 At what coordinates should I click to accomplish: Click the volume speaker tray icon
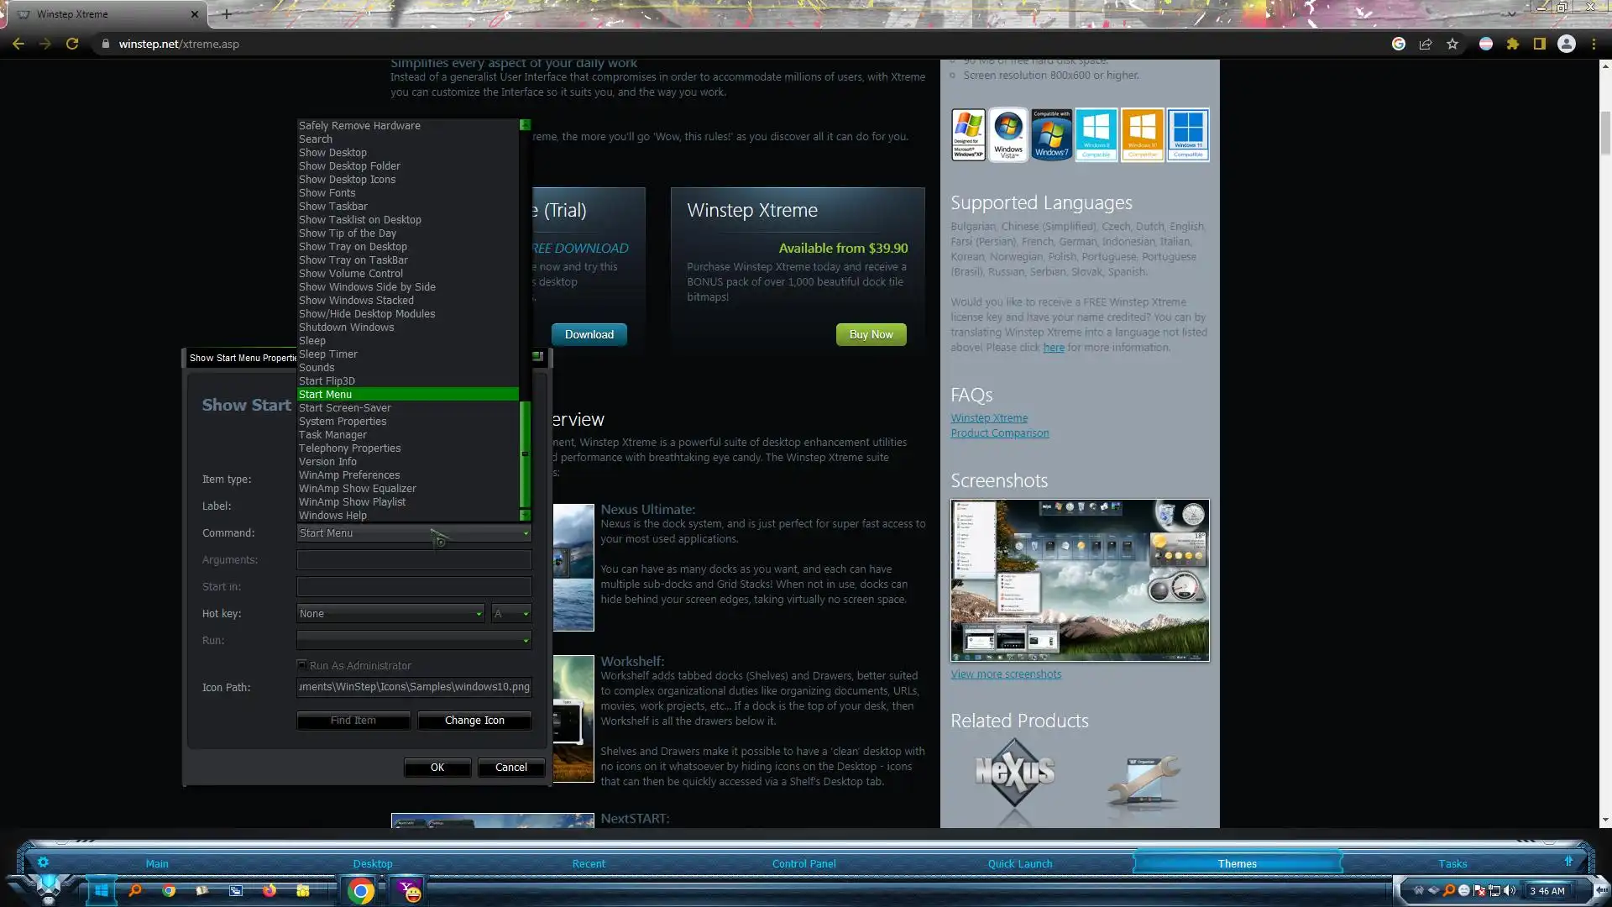click(x=1510, y=890)
